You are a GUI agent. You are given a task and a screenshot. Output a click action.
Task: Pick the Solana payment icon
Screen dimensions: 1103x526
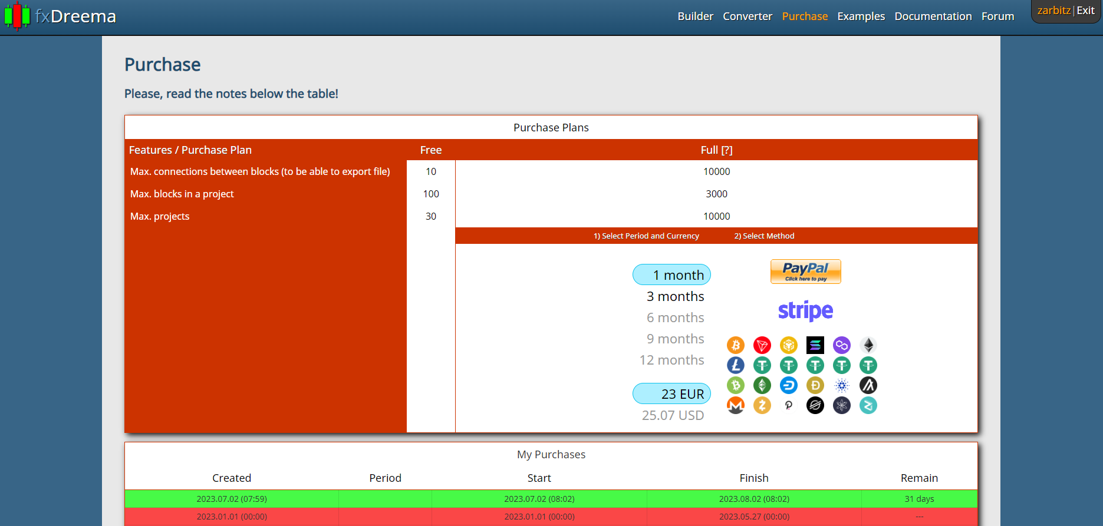[x=815, y=345]
